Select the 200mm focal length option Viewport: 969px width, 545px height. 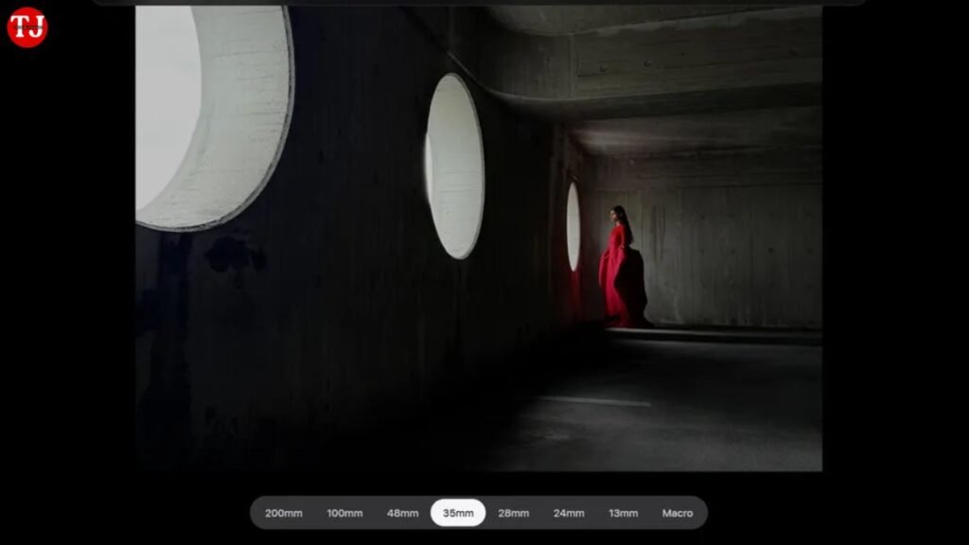[284, 513]
